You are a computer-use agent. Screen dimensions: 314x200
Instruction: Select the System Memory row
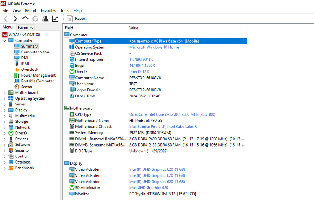point(158,132)
